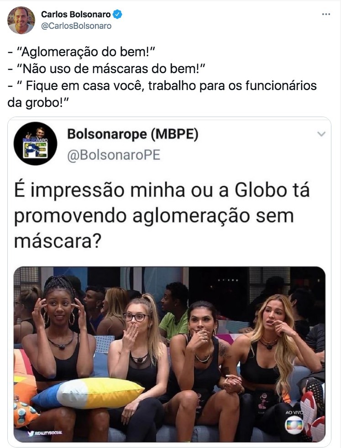
Task: Open the Carlos Bolsonaro display name link
Action: [x=76, y=14]
